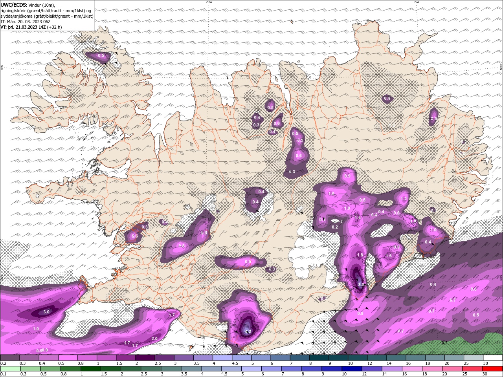Select the '30' label in the lower legend row
The height and width of the screenshot is (377, 503).
(485, 374)
